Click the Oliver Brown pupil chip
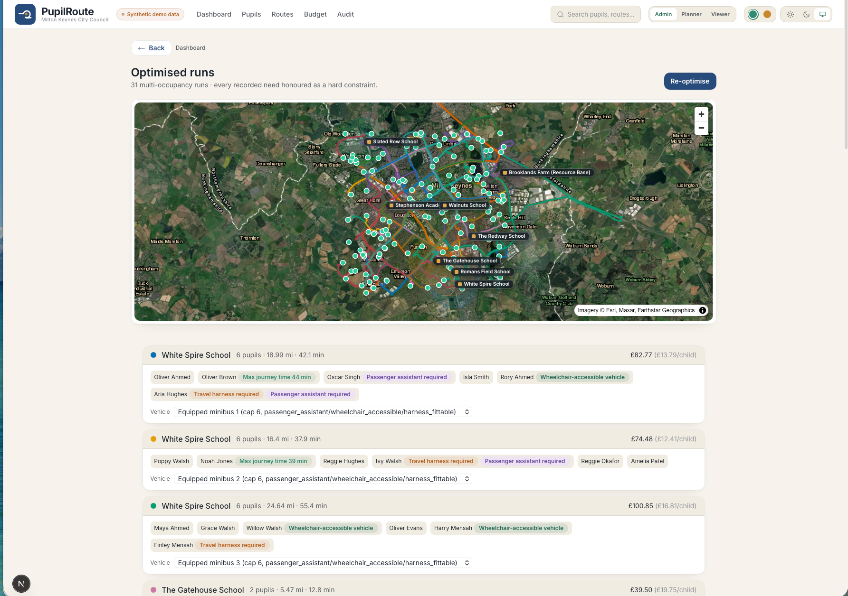Screen dimensions: 848x596 pos(259,377)
